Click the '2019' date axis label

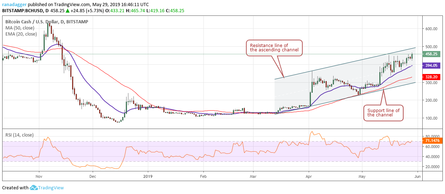(x=148, y=176)
